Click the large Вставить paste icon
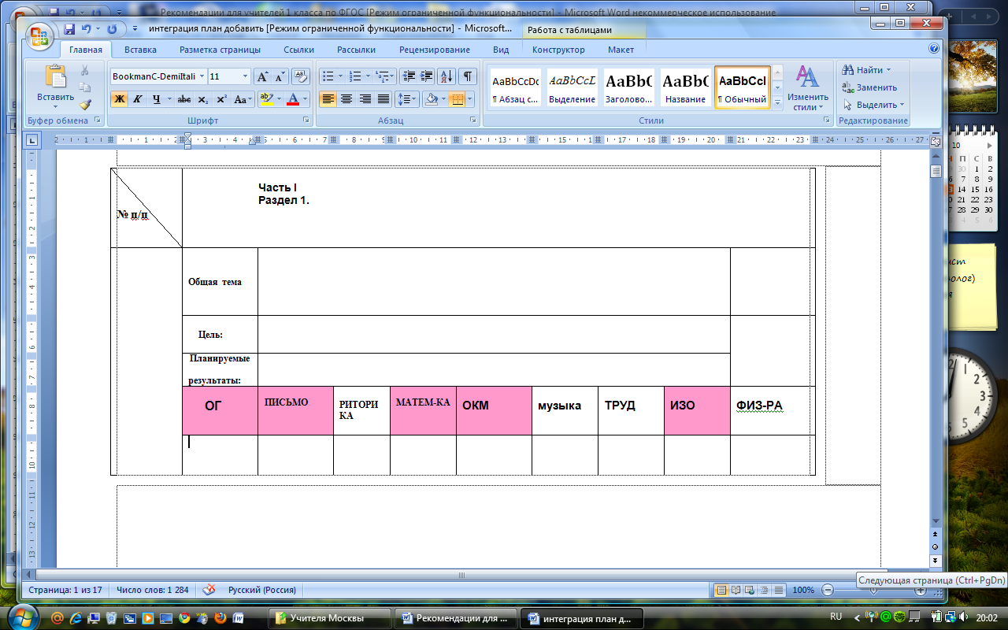This screenshot has width=1008, height=630. (56, 77)
